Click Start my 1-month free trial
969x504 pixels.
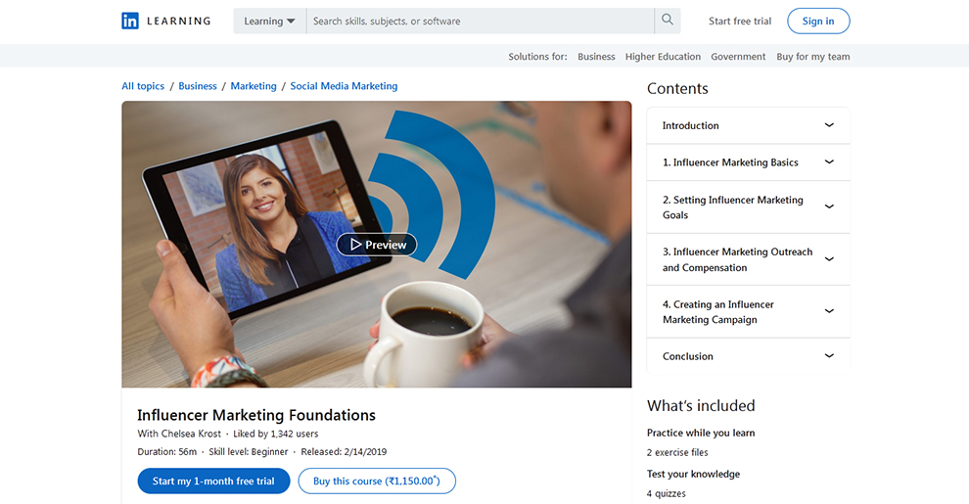coord(213,481)
